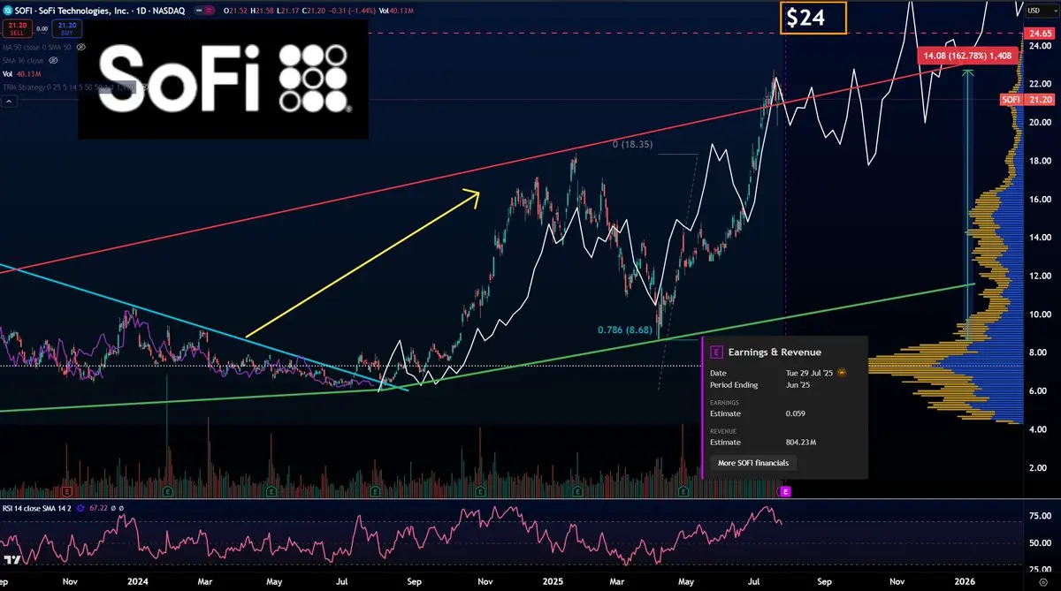This screenshot has width=1061, height=591.
Task: Click the SOFI 21.20 price tag on axis
Action: coord(1028,100)
